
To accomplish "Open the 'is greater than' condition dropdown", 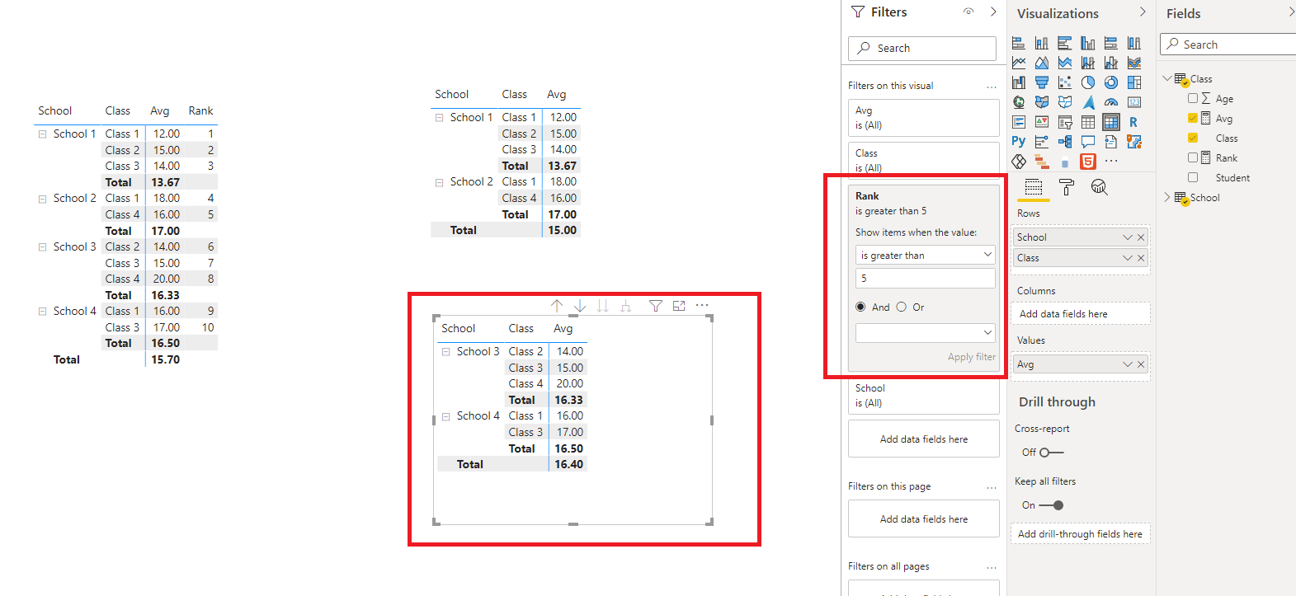I will (x=926, y=255).
